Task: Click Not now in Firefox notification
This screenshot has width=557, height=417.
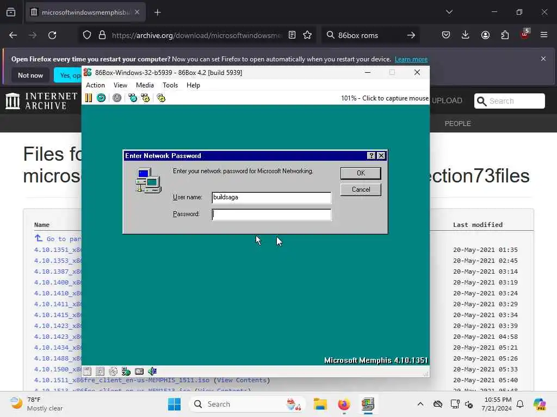Action: pyautogui.click(x=30, y=75)
